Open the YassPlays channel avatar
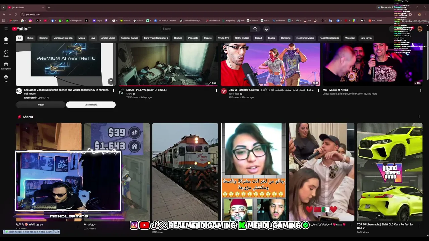 [x=224, y=91]
